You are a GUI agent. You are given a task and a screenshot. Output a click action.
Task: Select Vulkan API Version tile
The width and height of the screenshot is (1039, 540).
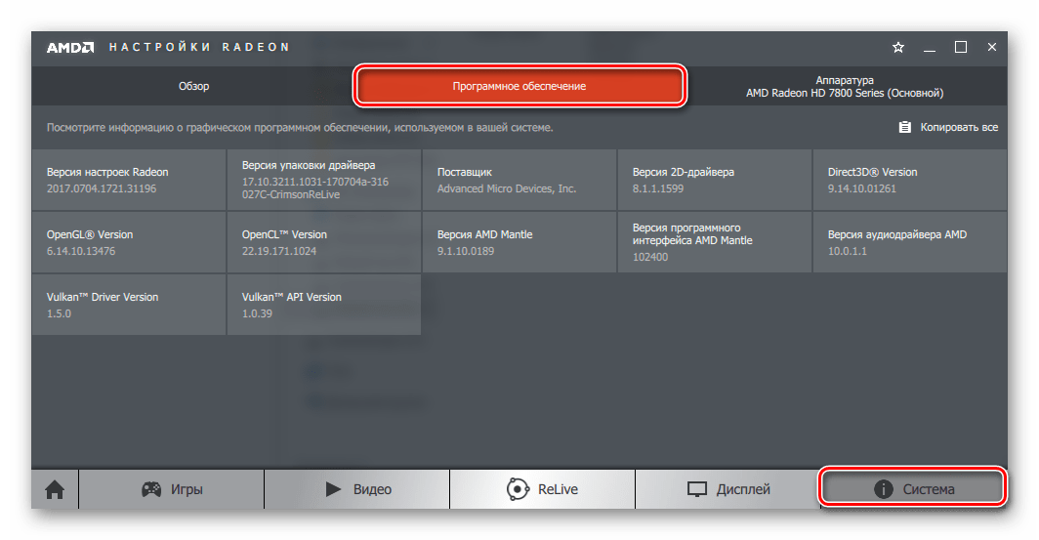point(324,305)
